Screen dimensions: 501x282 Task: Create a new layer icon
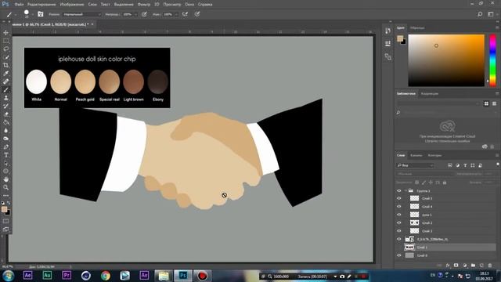481,266
